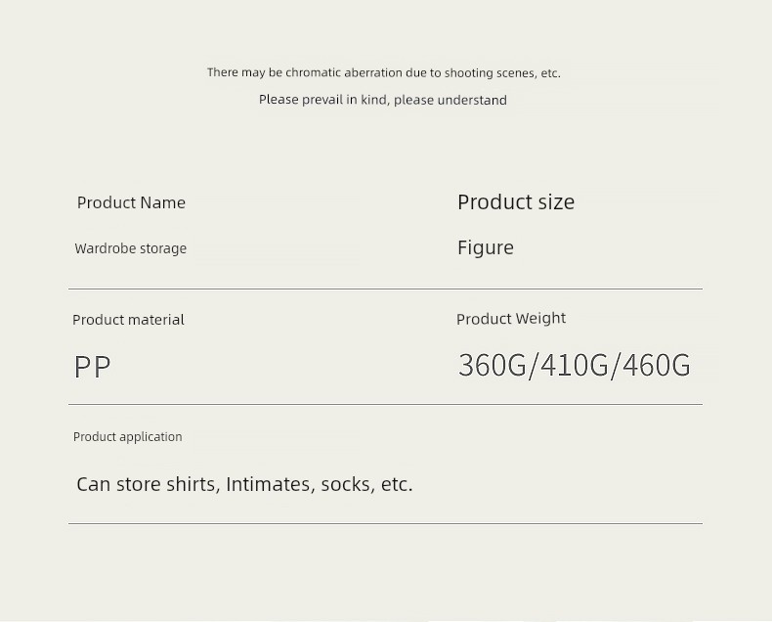Select the "Product material" label
The width and height of the screenshot is (772, 622).
(128, 320)
